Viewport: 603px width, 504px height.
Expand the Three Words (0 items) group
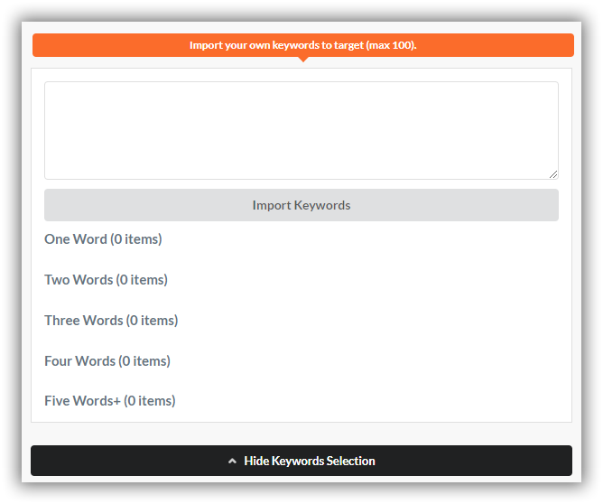click(111, 321)
